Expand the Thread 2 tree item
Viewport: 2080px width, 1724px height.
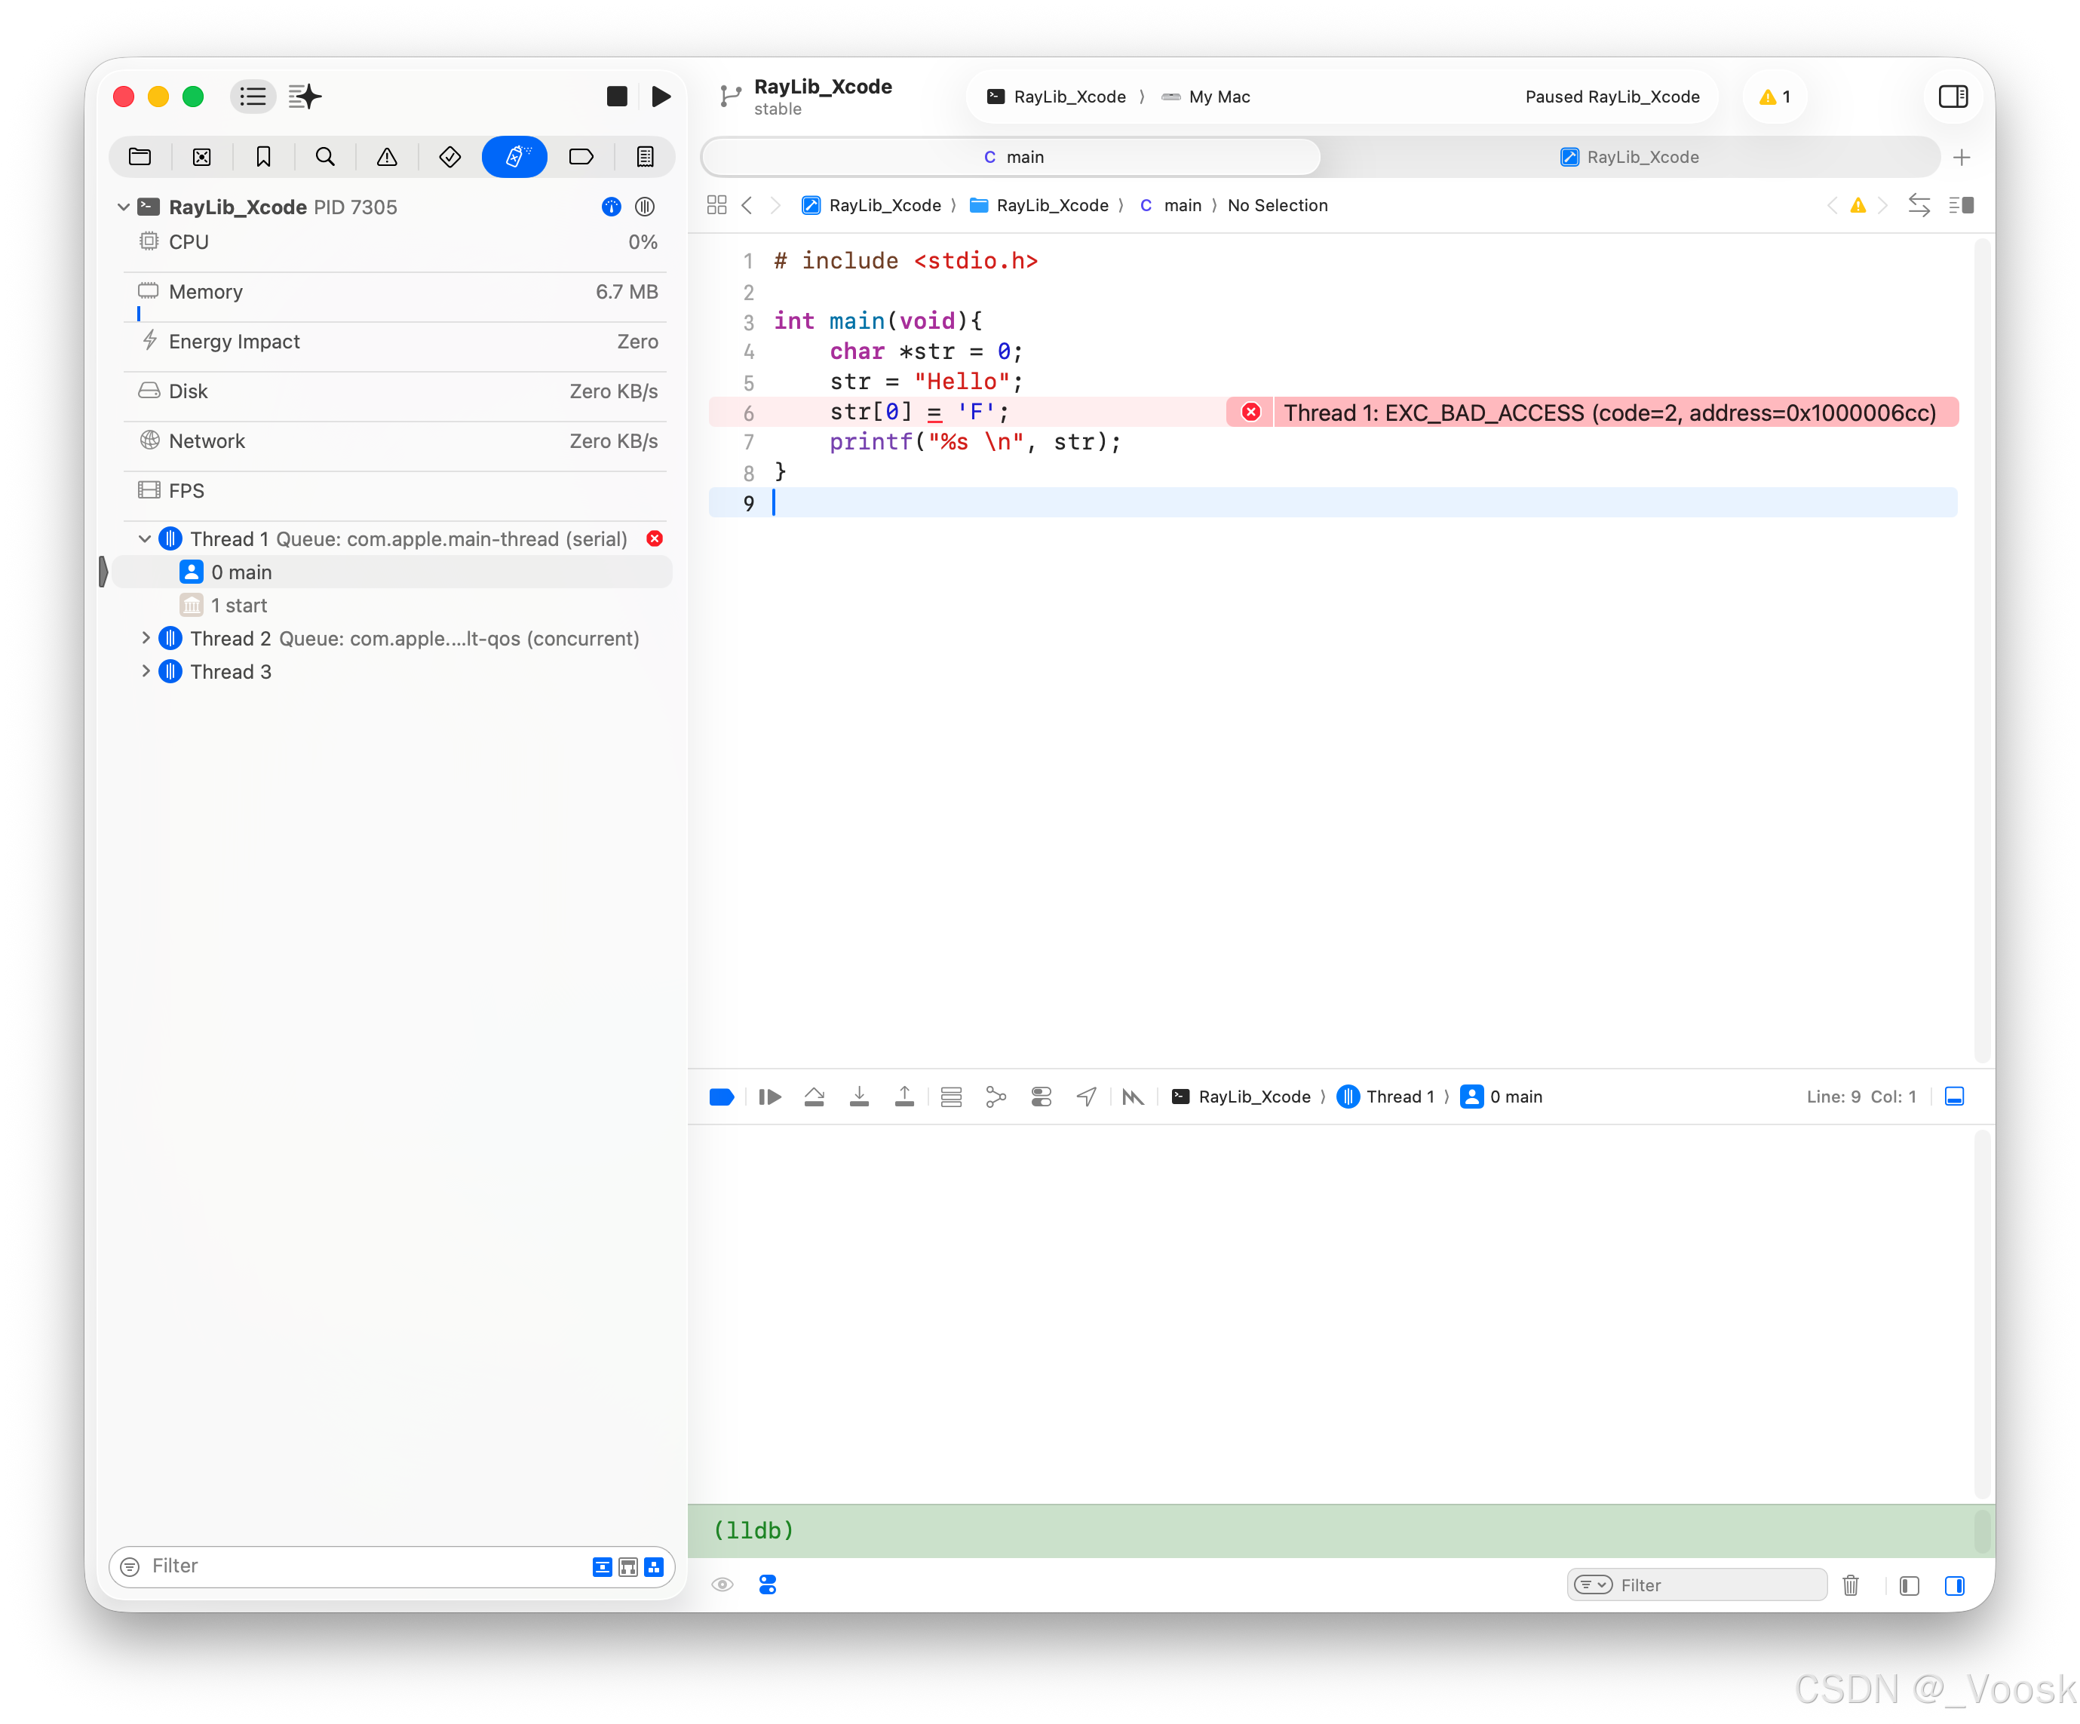click(145, 639)
